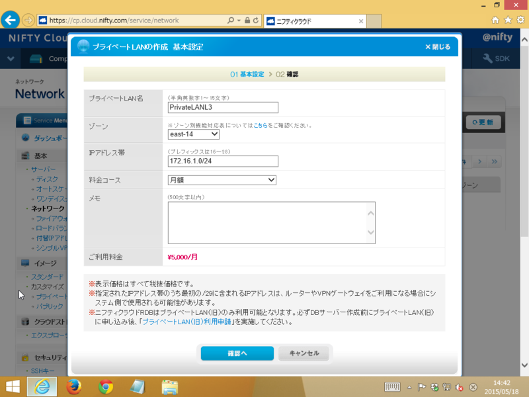The width and height of the screenshot is (529, 397).
Task: Open the Favorites star icon
Action: [508, 20]
